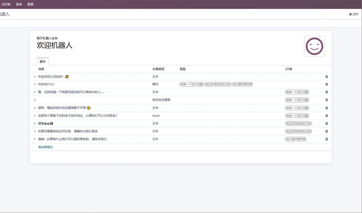The image size is (362, 213).
Task: Click the '我只是环顾四周' answer tag in 答案 column
Action: [242, 84]
